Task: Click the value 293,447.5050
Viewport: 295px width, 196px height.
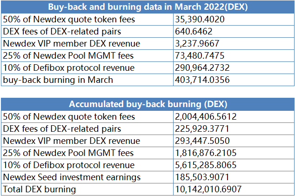Action: click(202, 141)
